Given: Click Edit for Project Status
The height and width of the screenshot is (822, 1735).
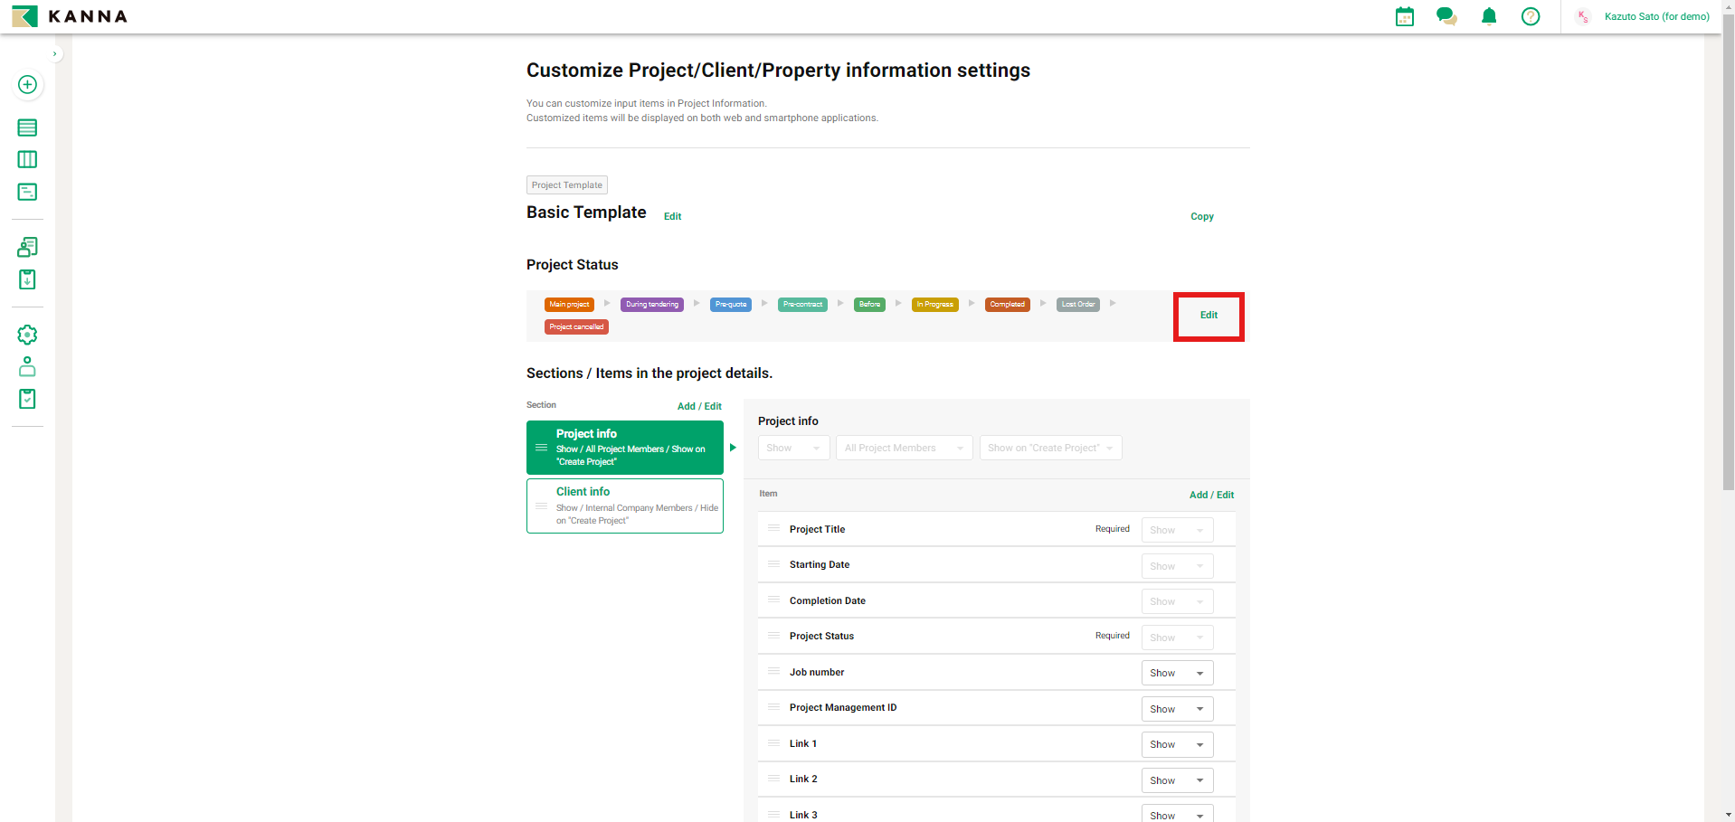Looking at the screenshot, I should [x=1209, y=316].
